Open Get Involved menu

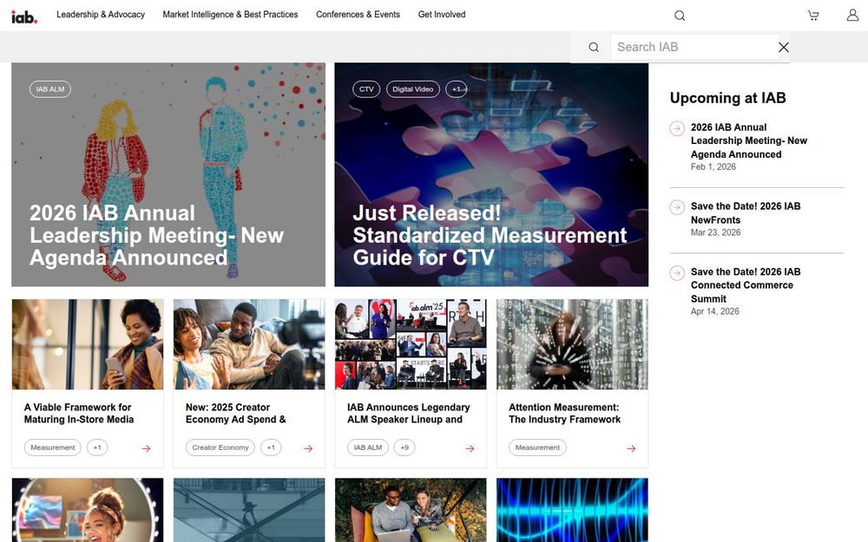click(442, 15)
